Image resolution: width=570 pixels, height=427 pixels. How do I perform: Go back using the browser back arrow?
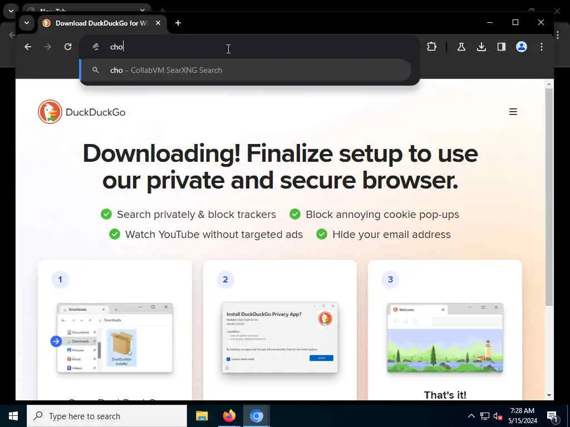point(28,47)
